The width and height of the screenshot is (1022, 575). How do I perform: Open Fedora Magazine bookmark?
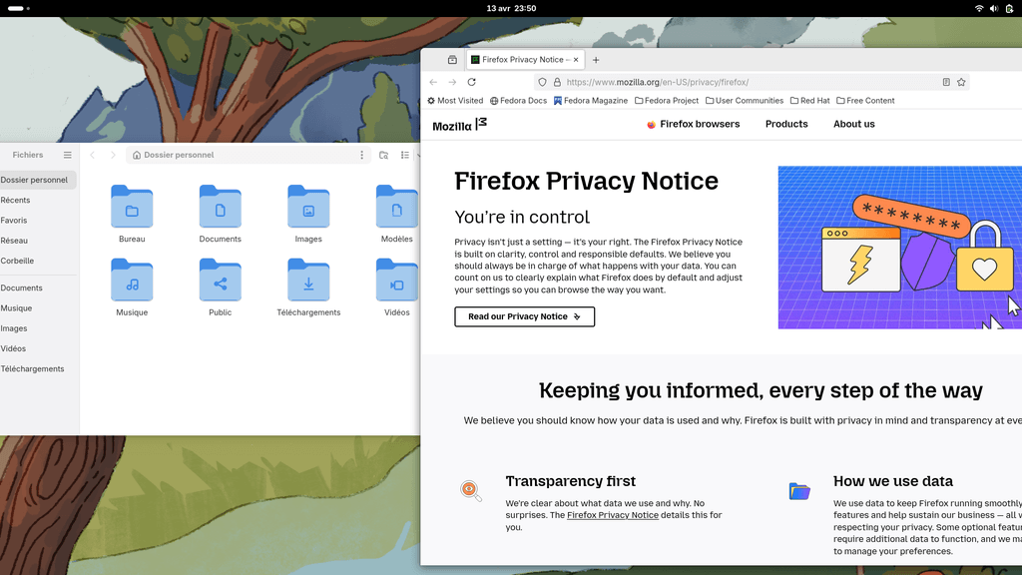[x=591, y=101]
